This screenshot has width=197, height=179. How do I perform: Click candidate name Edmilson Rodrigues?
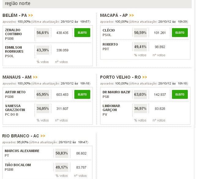point(14,50)
